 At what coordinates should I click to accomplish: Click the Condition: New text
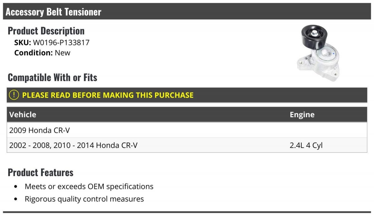42,53
